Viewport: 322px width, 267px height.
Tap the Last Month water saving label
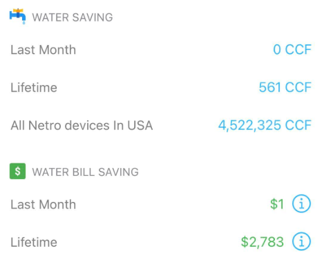click(44, 50)
